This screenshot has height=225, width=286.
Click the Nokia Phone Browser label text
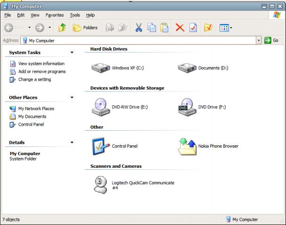point(218,146)
